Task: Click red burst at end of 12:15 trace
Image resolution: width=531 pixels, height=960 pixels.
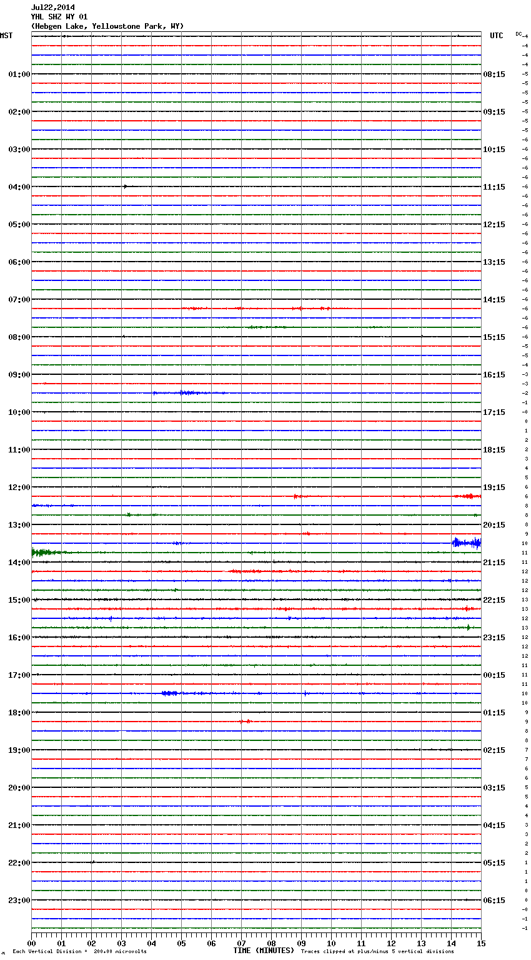Action: 468,496
